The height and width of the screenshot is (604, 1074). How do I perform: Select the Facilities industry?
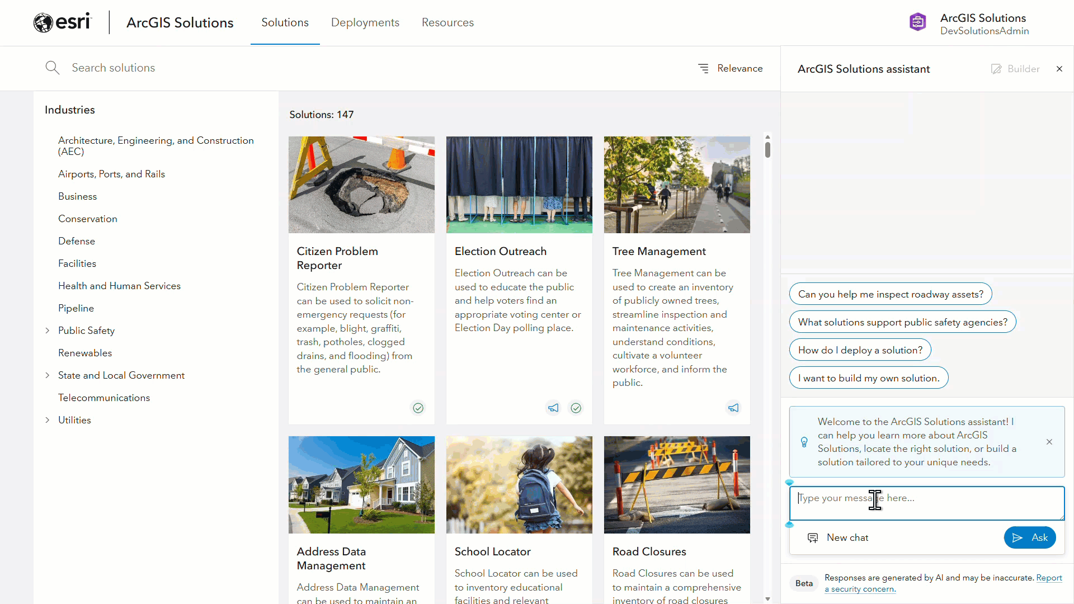coord(77,263)
